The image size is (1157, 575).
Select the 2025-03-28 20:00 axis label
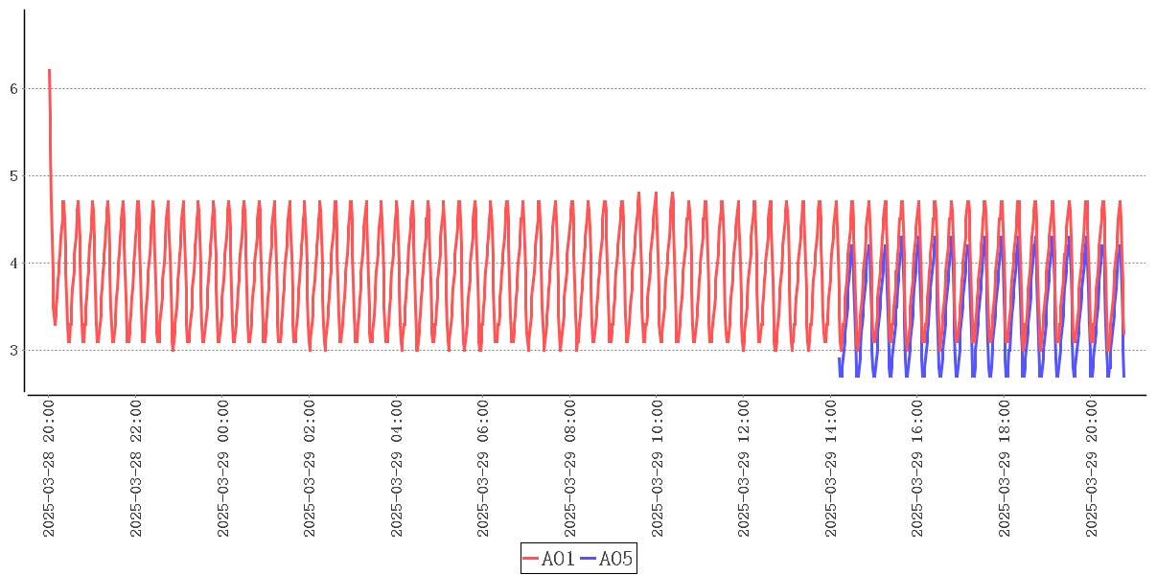pyautogui.click(x=49, y=469)
